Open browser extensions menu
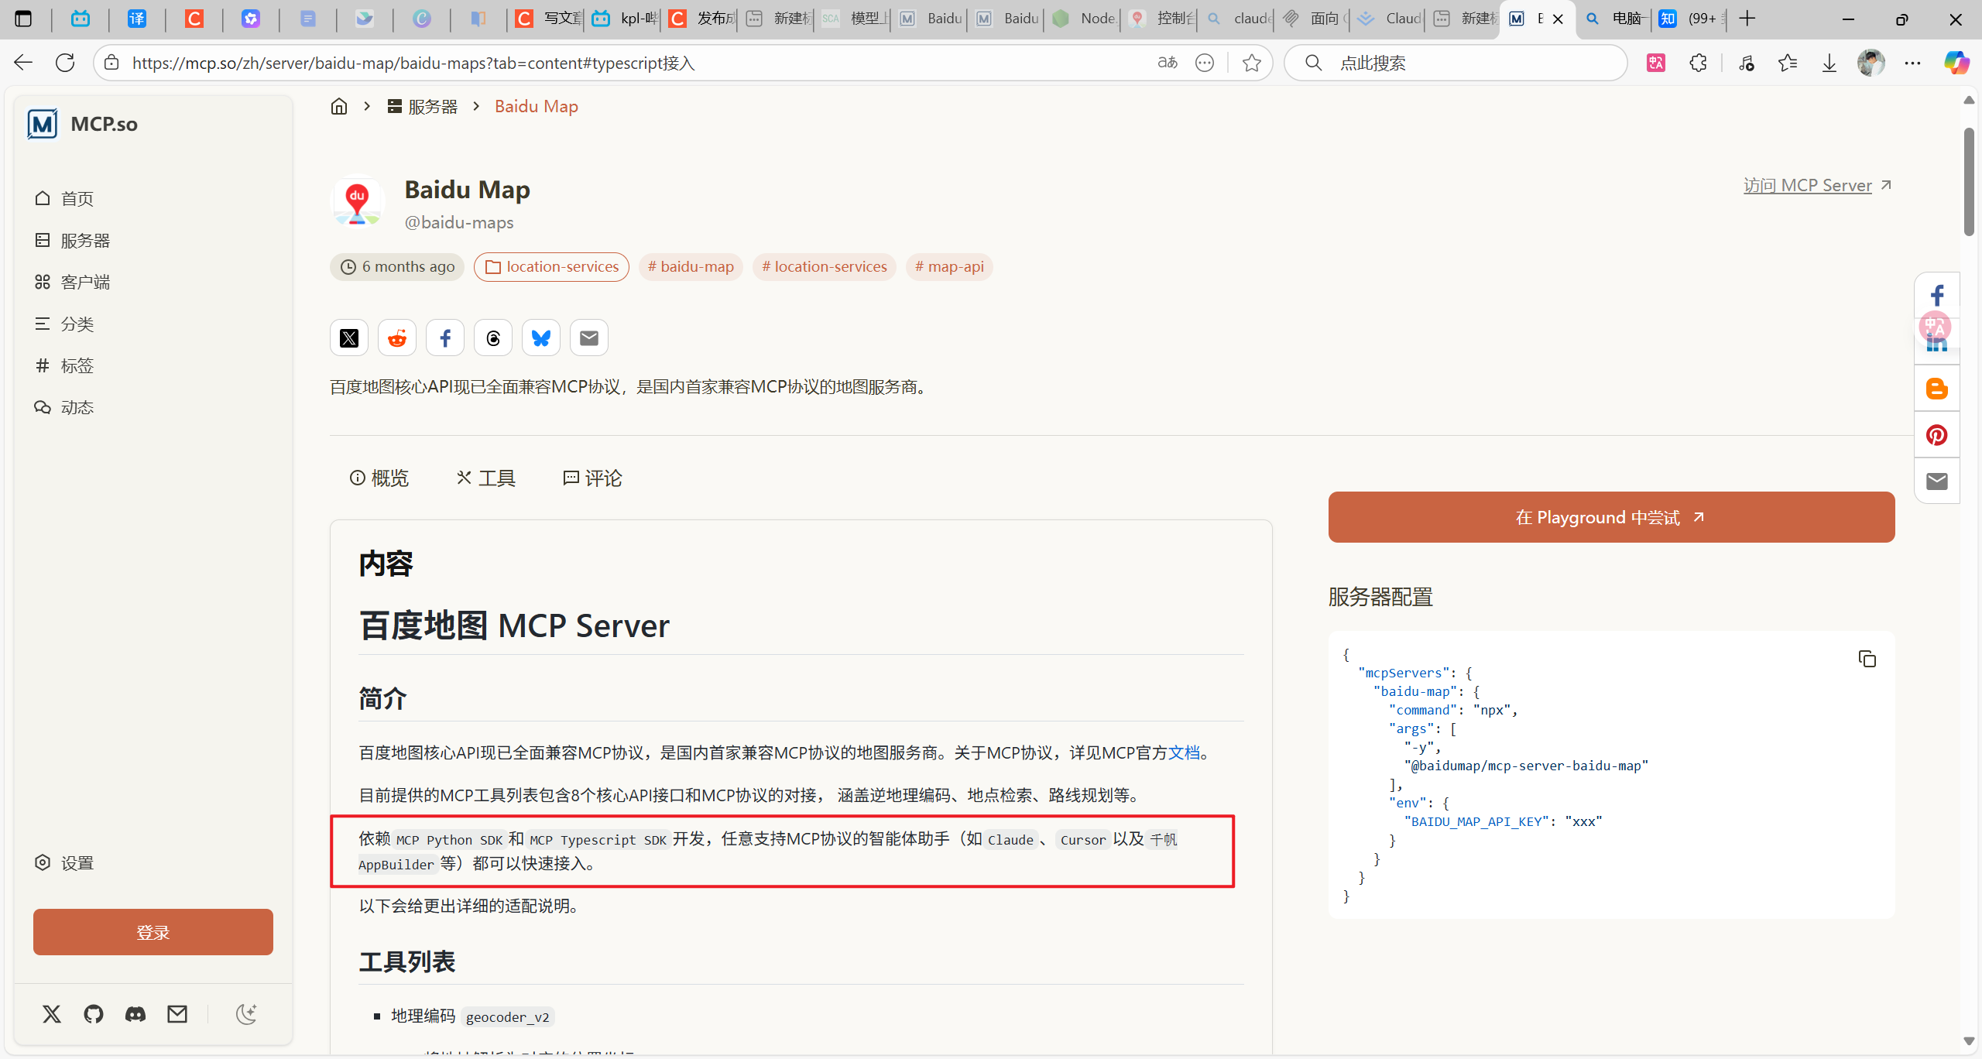The width and height of the screenshot is (1982, 1059). [1698, 63]
